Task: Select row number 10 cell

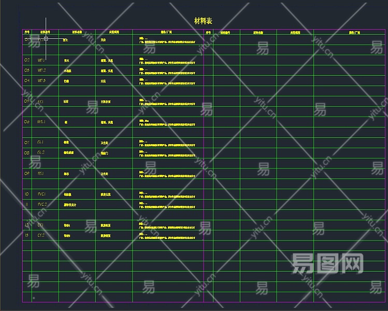Action: click(27, 194)
